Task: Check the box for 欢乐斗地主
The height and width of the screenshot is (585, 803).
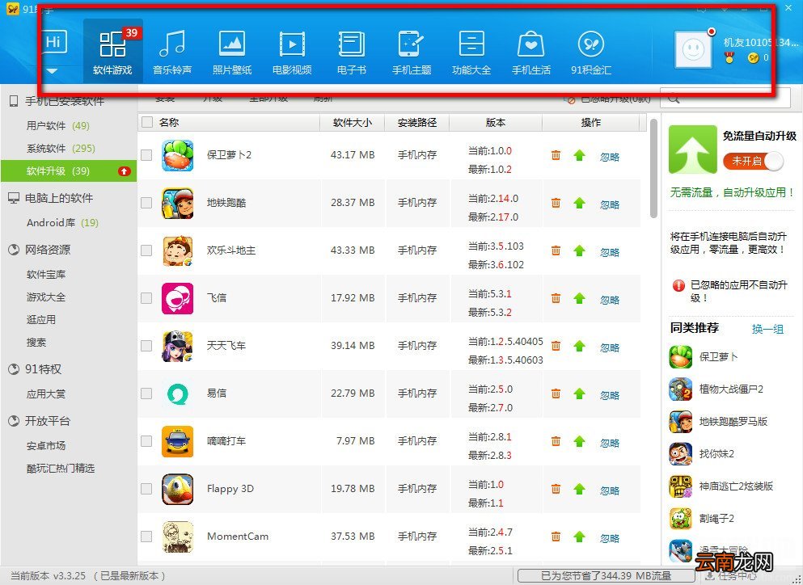Action: [x=146, y=250]
